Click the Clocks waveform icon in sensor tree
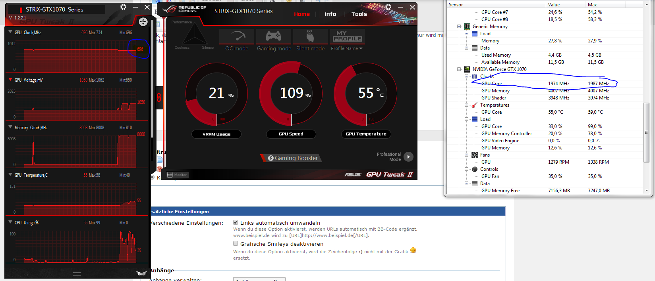The width and height of the screenshot is (655, 281). 474,76
